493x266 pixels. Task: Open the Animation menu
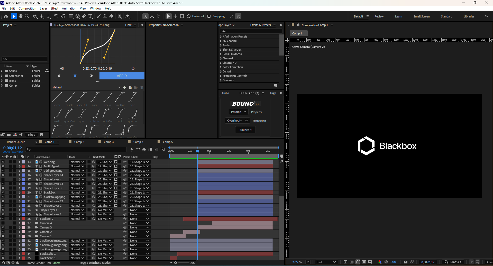(x=69, y=8)
